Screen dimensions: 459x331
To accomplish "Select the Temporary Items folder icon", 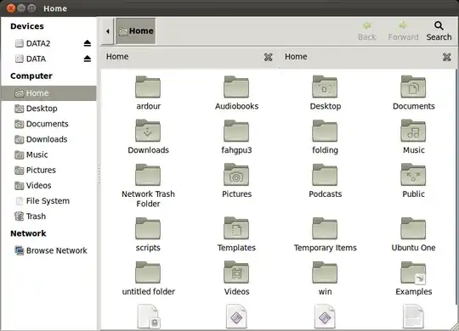I will [x=325, y=228].
